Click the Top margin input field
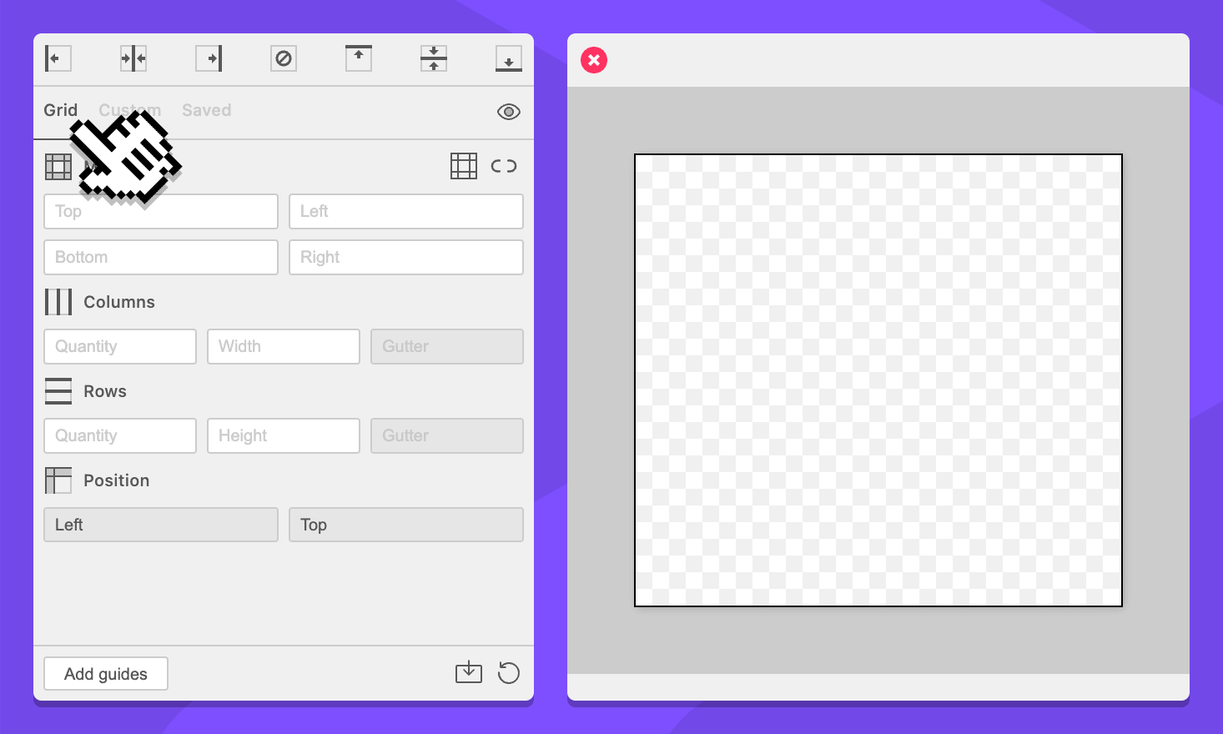The width and height of the screenshot is (1223, 734). (161, 212)
